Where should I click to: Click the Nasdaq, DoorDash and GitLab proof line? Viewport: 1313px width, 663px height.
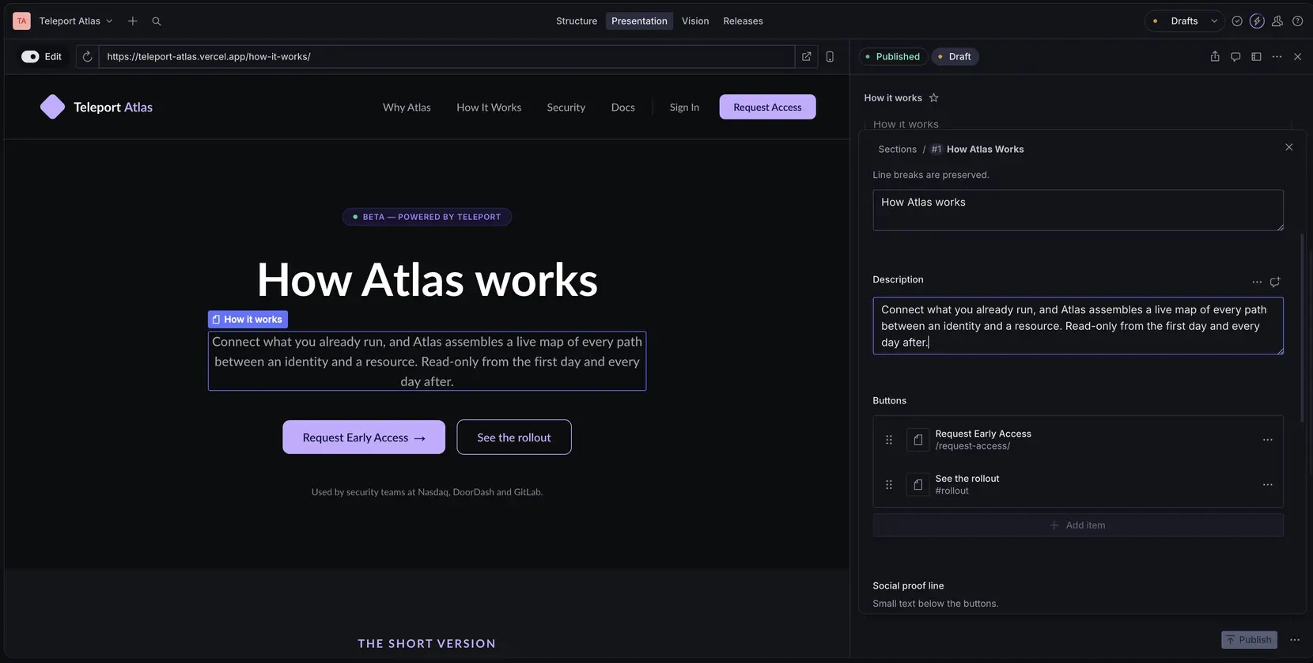point(427,492)
